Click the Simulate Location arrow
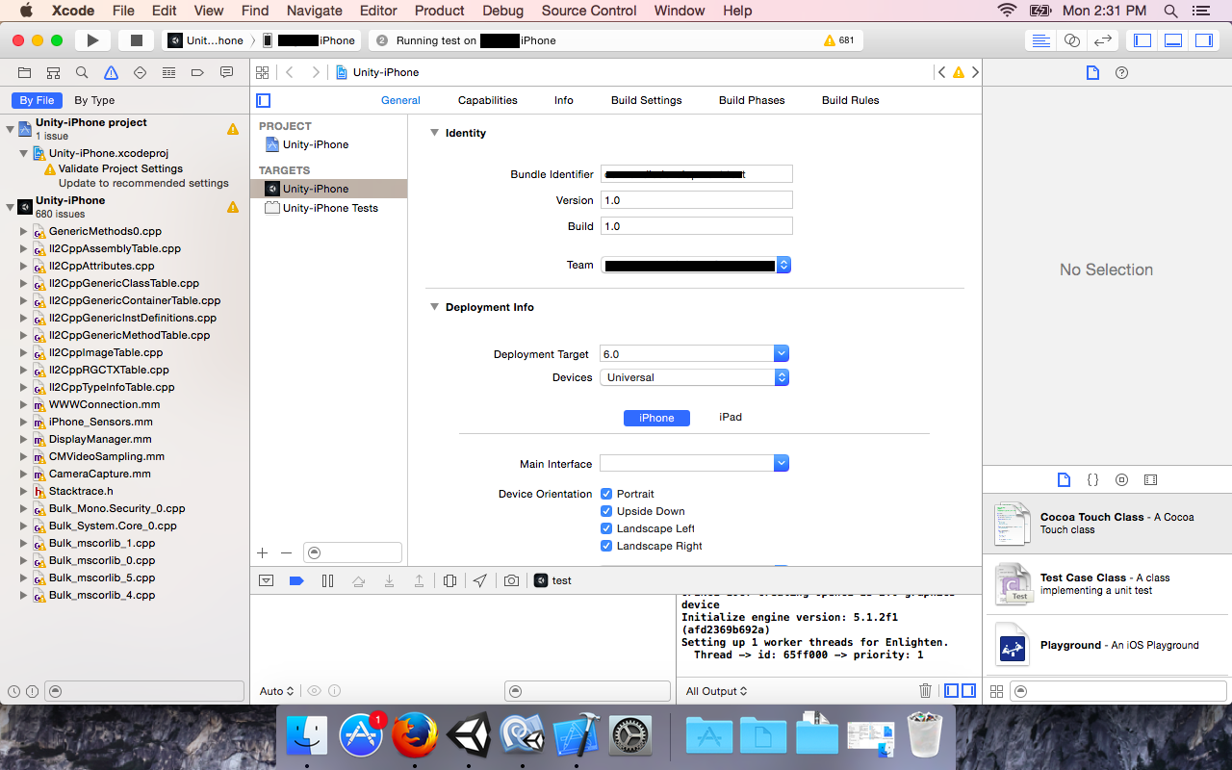This screenshot has width=1232, height=770. pos(479,580)
